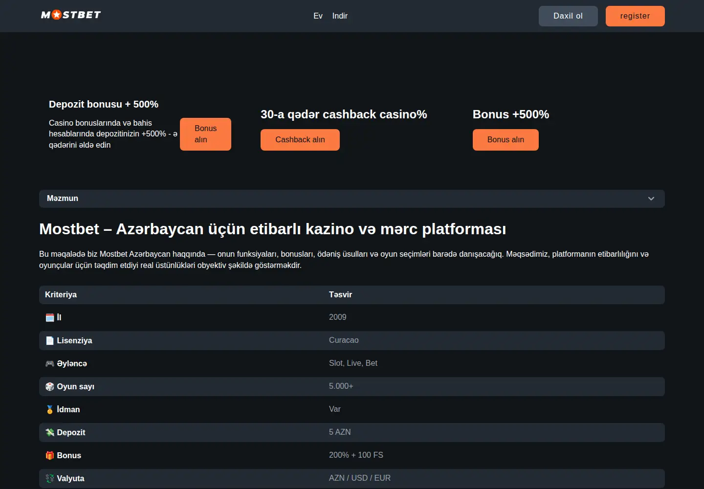Click the intro paragraph starting Bu məqalədə
The width and height of the screenshot is (704, 489).
344,260
